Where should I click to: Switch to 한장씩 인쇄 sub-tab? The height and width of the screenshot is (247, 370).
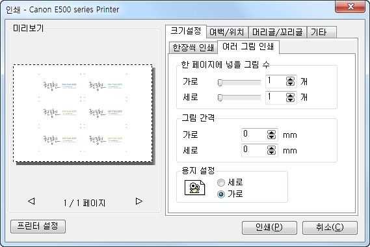(x=193, y=47)
